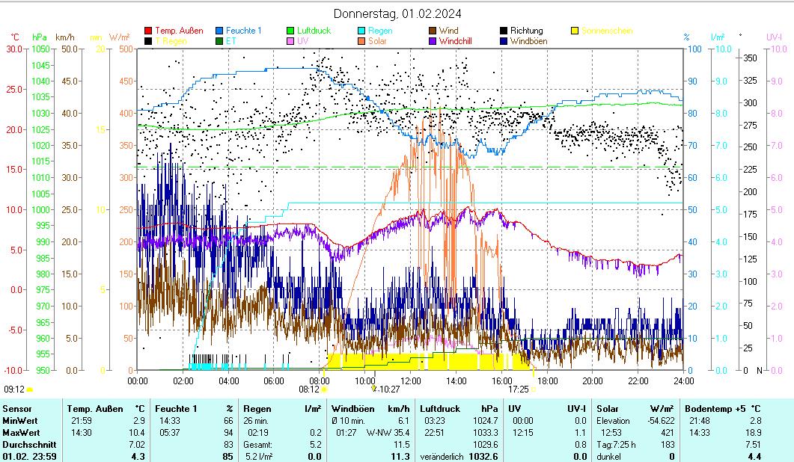The width and height of the screenshot is (794, 462).
Task: Click the 'Gesamt:' rain total label
Action: click(x=257, y=445)
